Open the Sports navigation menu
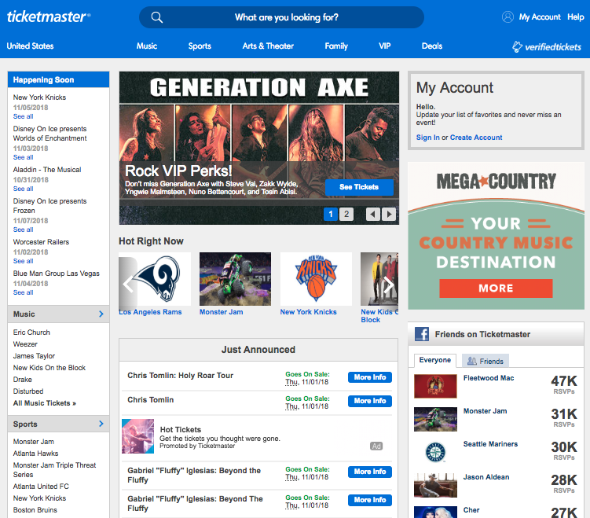590x518 pixels. tap(200, 46)
